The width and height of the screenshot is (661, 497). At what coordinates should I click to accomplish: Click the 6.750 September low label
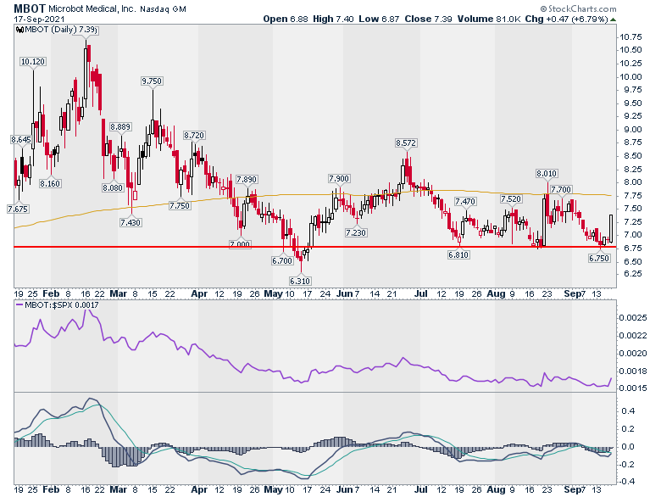click(599, 258)
